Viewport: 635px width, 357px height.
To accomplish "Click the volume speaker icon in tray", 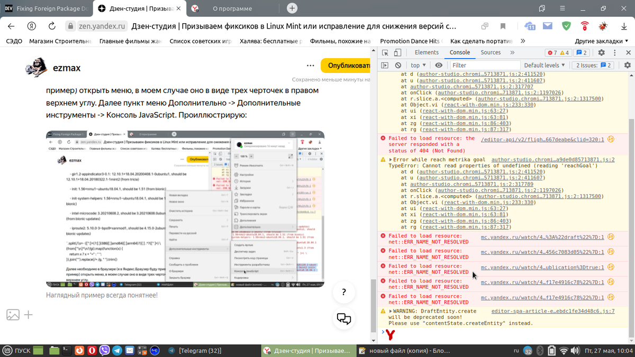I will click(575, 351).
